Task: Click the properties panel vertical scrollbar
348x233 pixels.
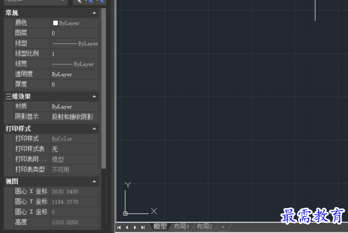Action: [x=104, y=89]
